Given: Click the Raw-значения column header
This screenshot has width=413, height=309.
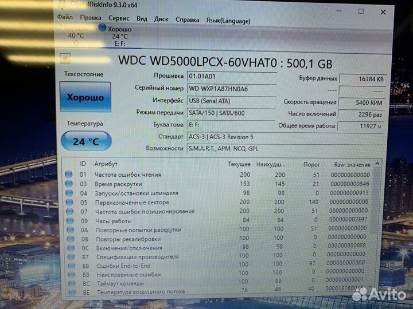Looking at the screenshot, I should coord(352,165).
